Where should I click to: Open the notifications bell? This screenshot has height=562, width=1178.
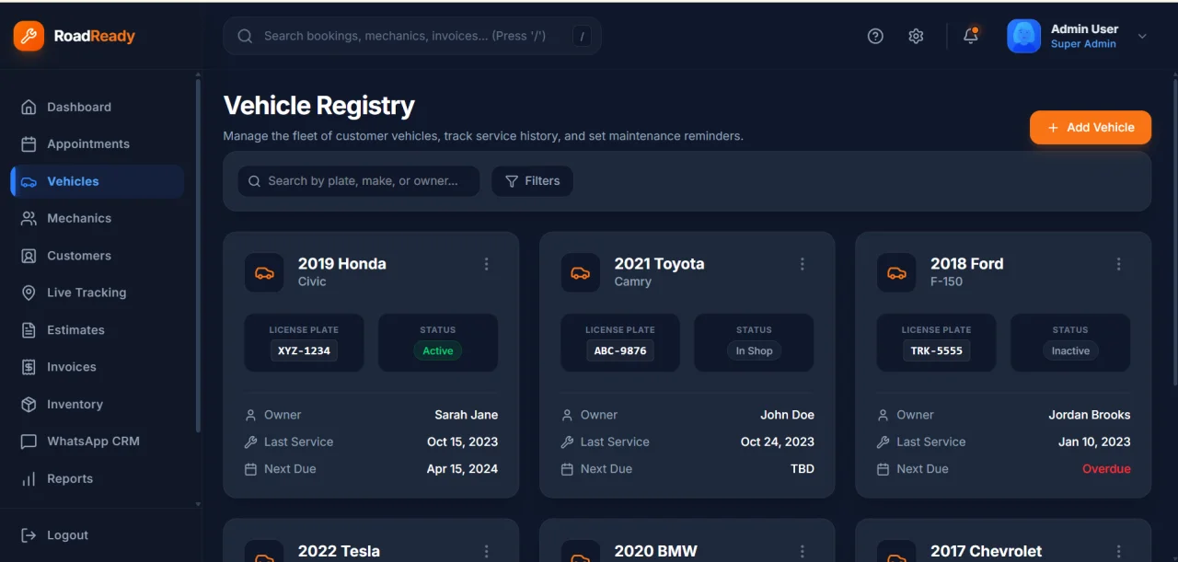click(x=971, y=36)
